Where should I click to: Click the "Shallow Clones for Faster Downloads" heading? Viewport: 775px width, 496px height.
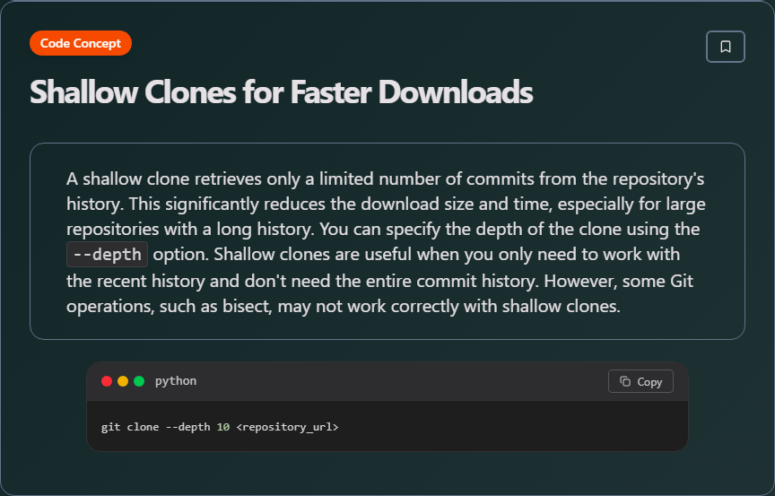(281, 92)
